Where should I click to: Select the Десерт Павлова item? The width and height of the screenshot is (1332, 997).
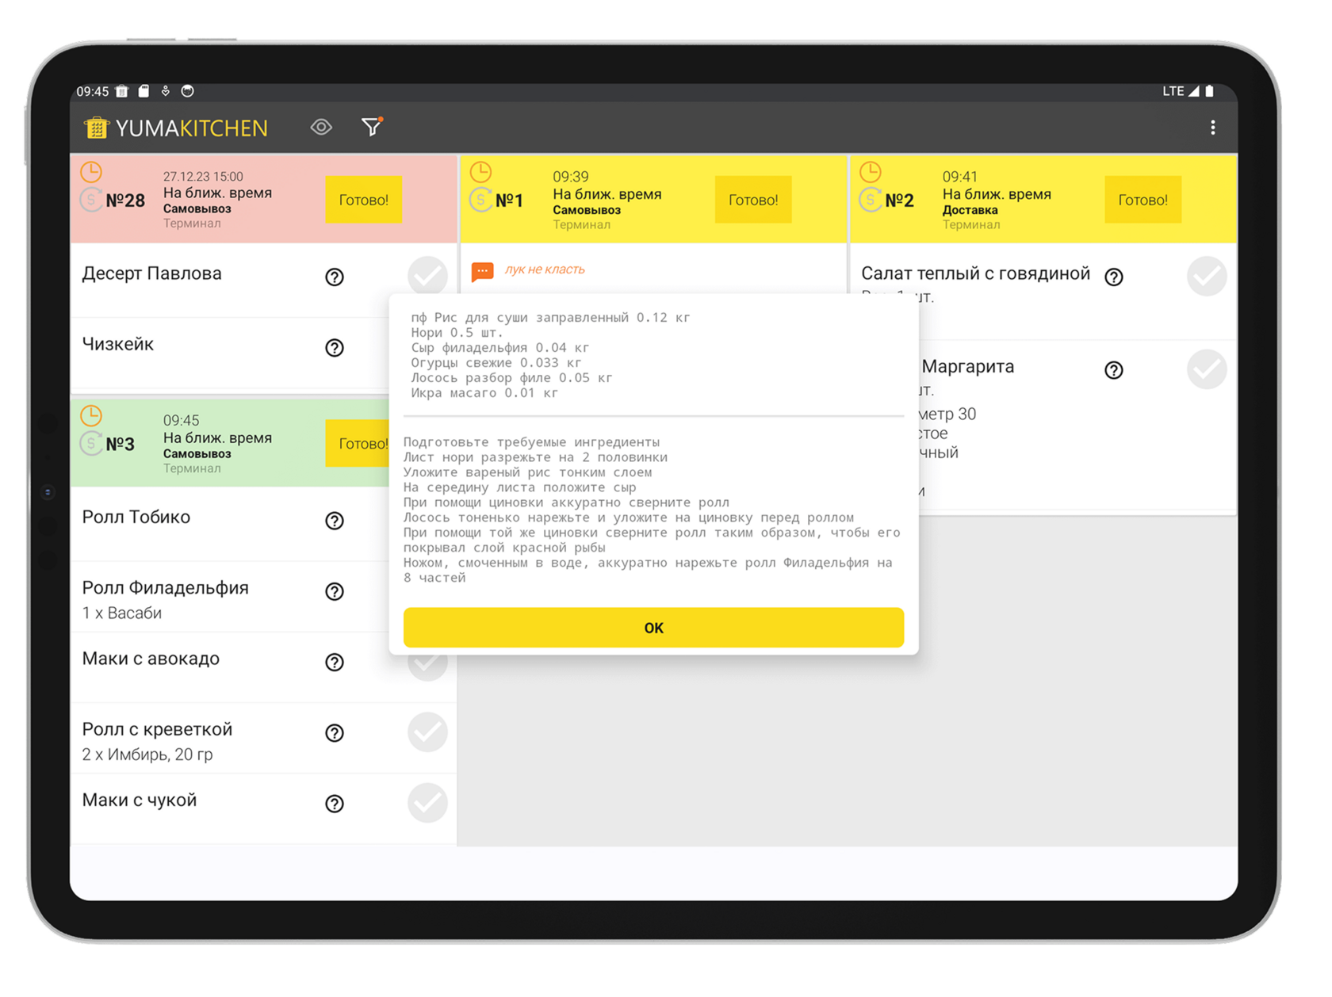coord(263,281)
